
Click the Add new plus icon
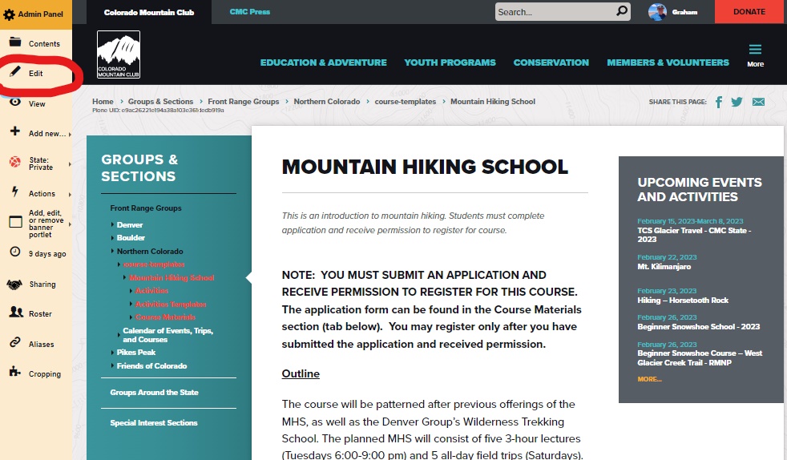tap(15, 131)
